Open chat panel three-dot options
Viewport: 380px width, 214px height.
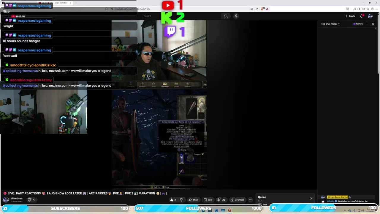pyautogui.click(x=367, y=24)
